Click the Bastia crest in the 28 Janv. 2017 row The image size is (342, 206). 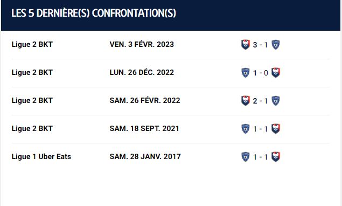point(246,157)
